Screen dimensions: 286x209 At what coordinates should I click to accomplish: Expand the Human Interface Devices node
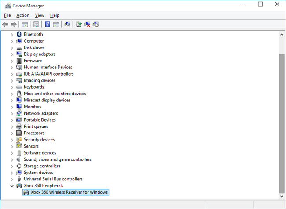coord(12,67)
